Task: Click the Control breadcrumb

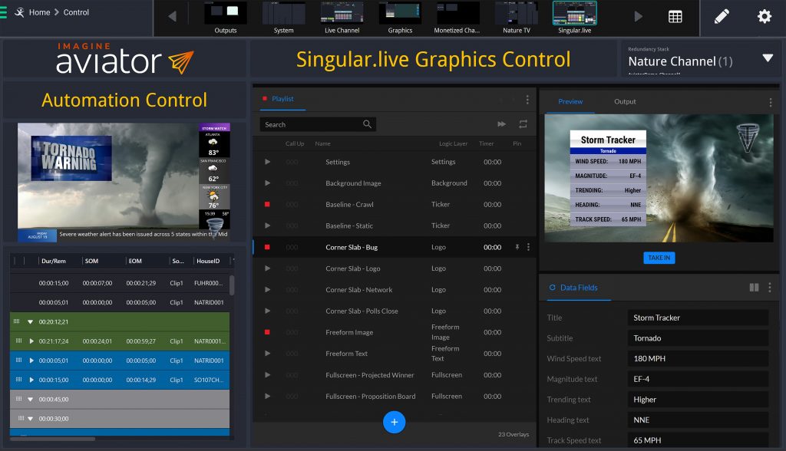Action: (76, 12)
